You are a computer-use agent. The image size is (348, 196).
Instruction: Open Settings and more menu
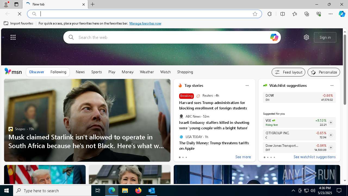click(331, 14)
